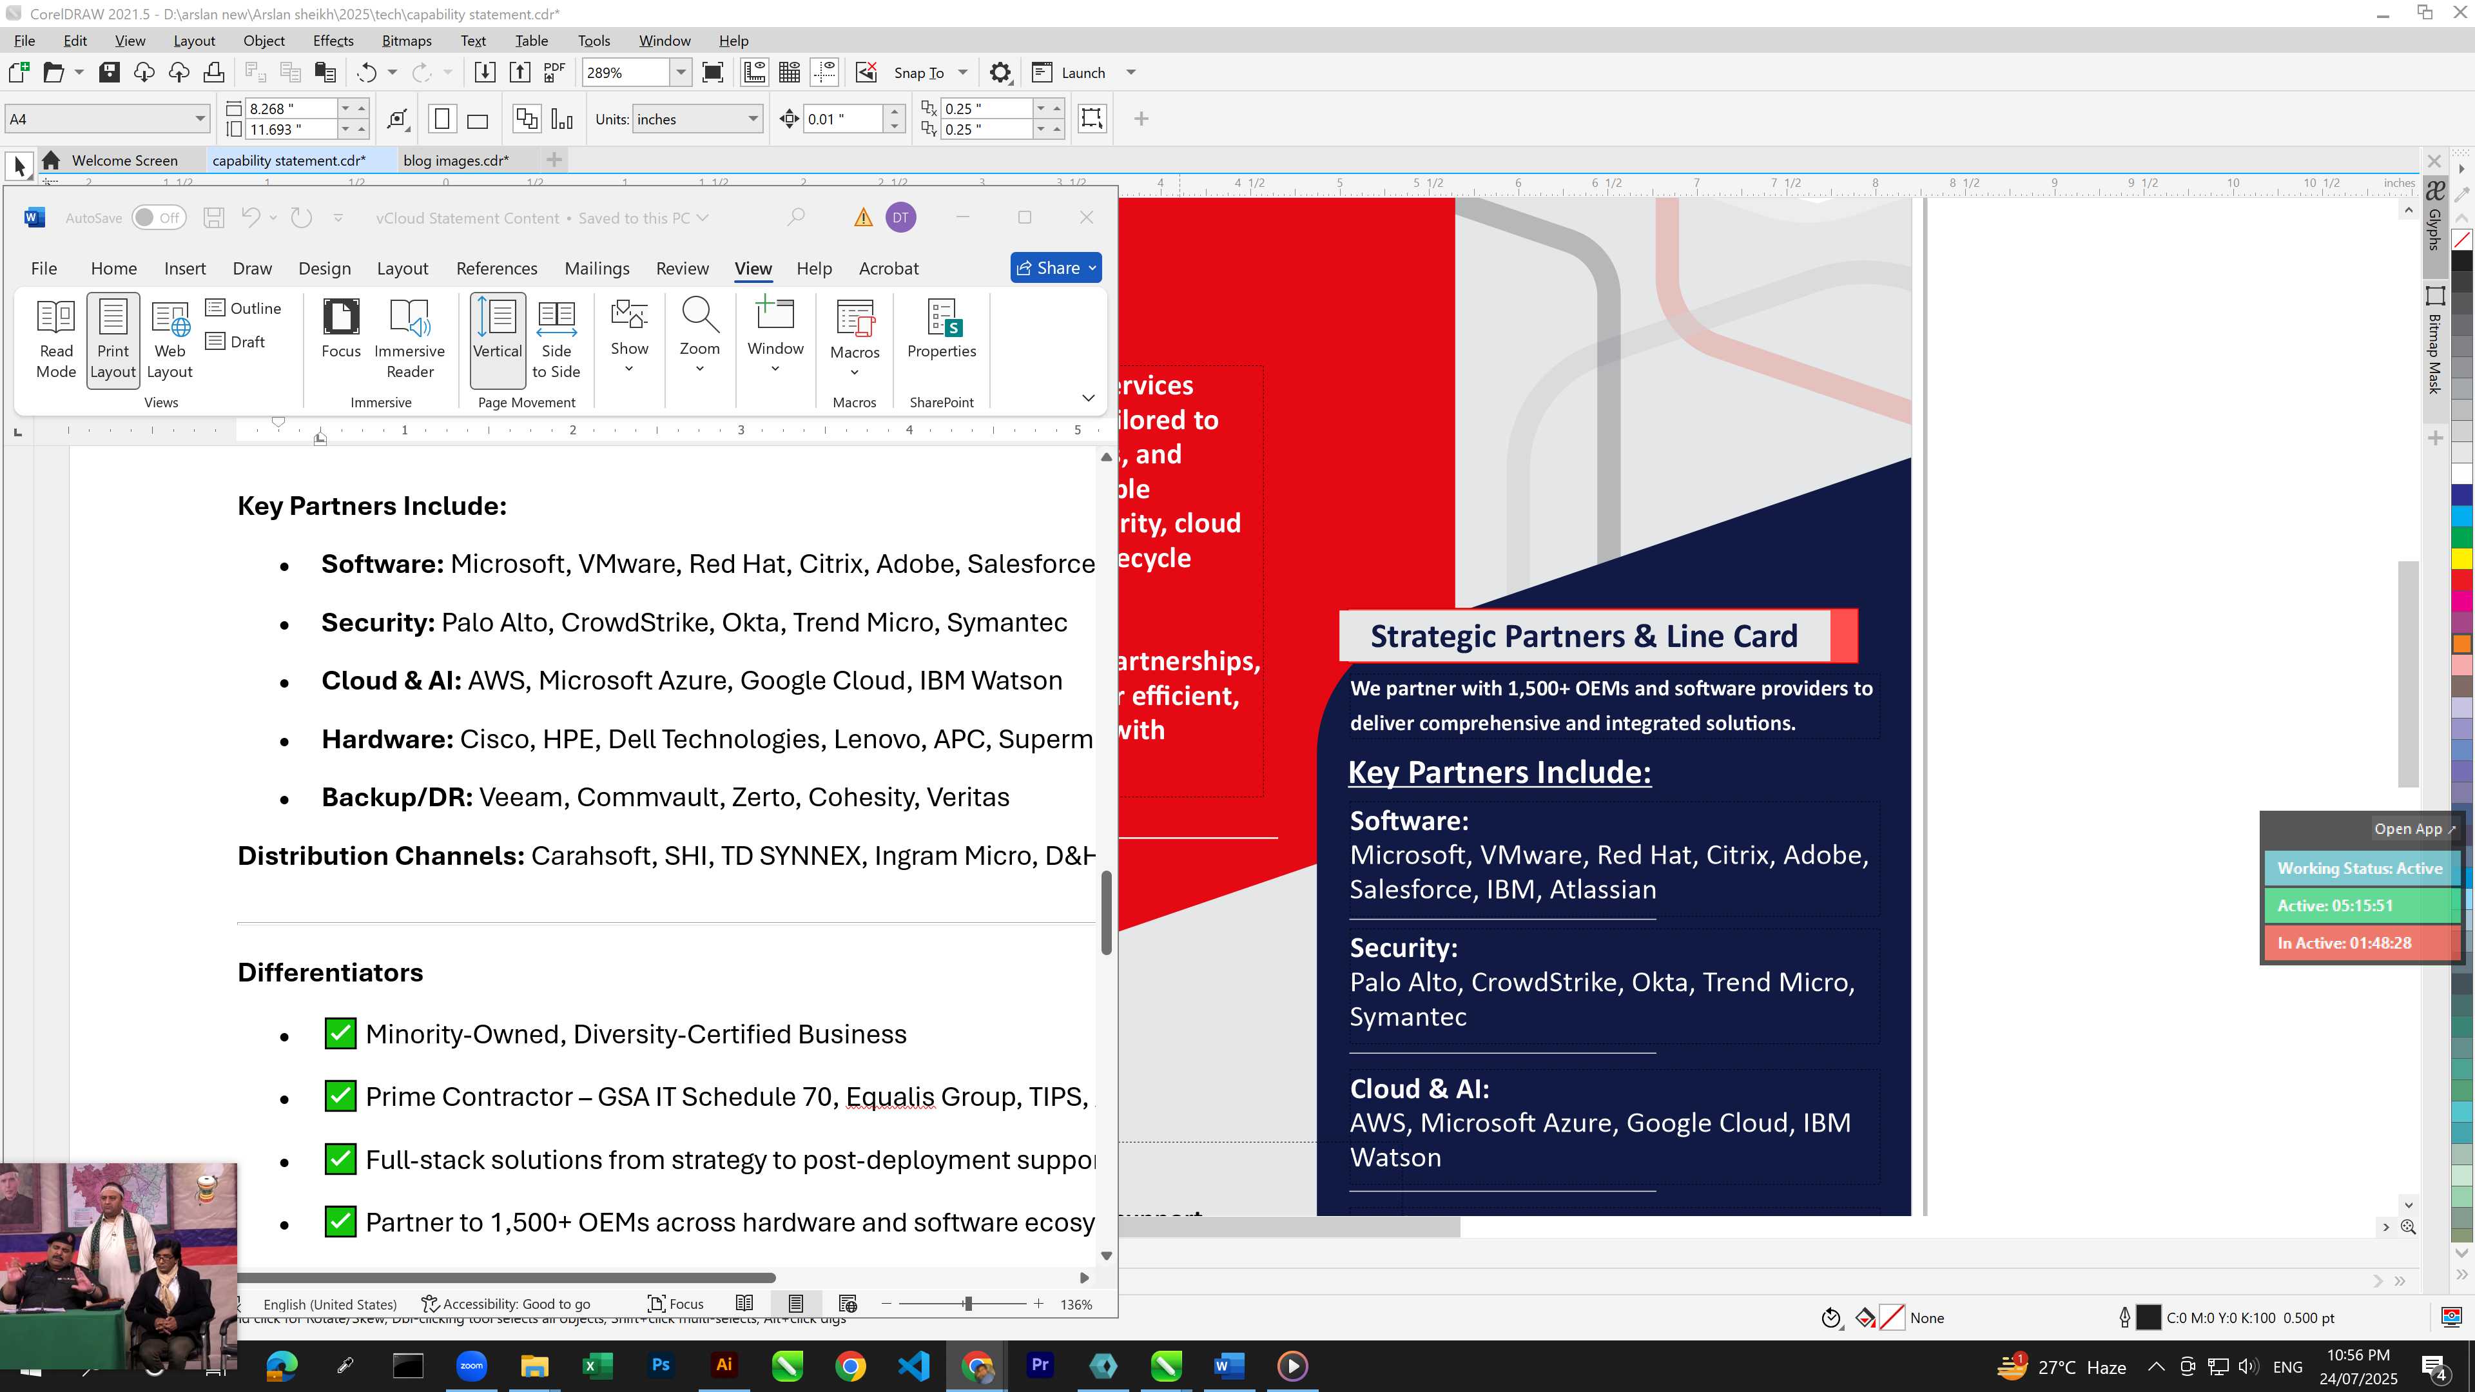
Task: Click SharePoint Properties in Word ribbon
Action: point(942,329)
